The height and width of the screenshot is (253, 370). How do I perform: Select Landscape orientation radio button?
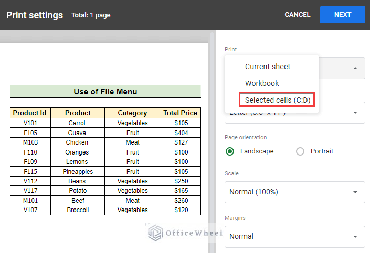tap(230, 151)
